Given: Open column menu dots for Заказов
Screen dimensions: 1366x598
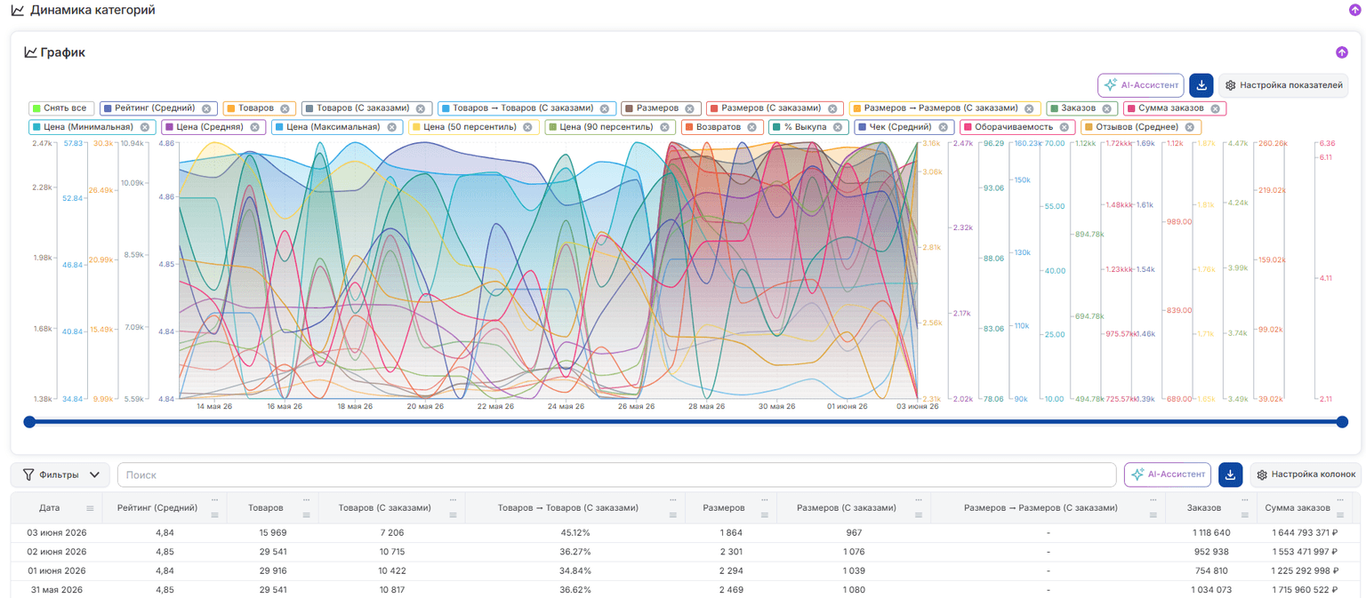Looking at the screenshot, I should pyautogui.click(x=1247, y=499).
